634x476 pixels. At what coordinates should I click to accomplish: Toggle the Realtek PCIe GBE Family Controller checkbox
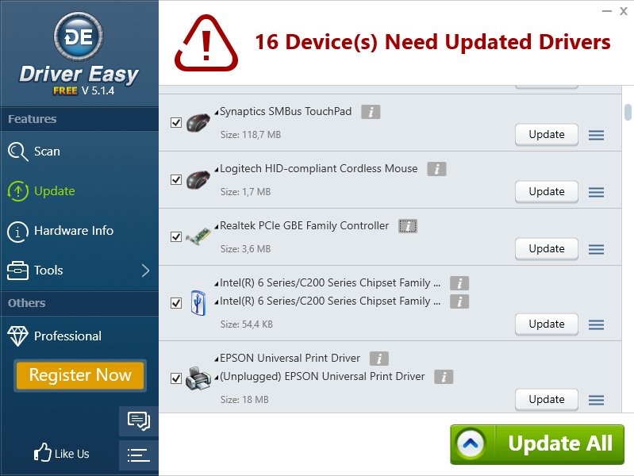coord(176,236)
